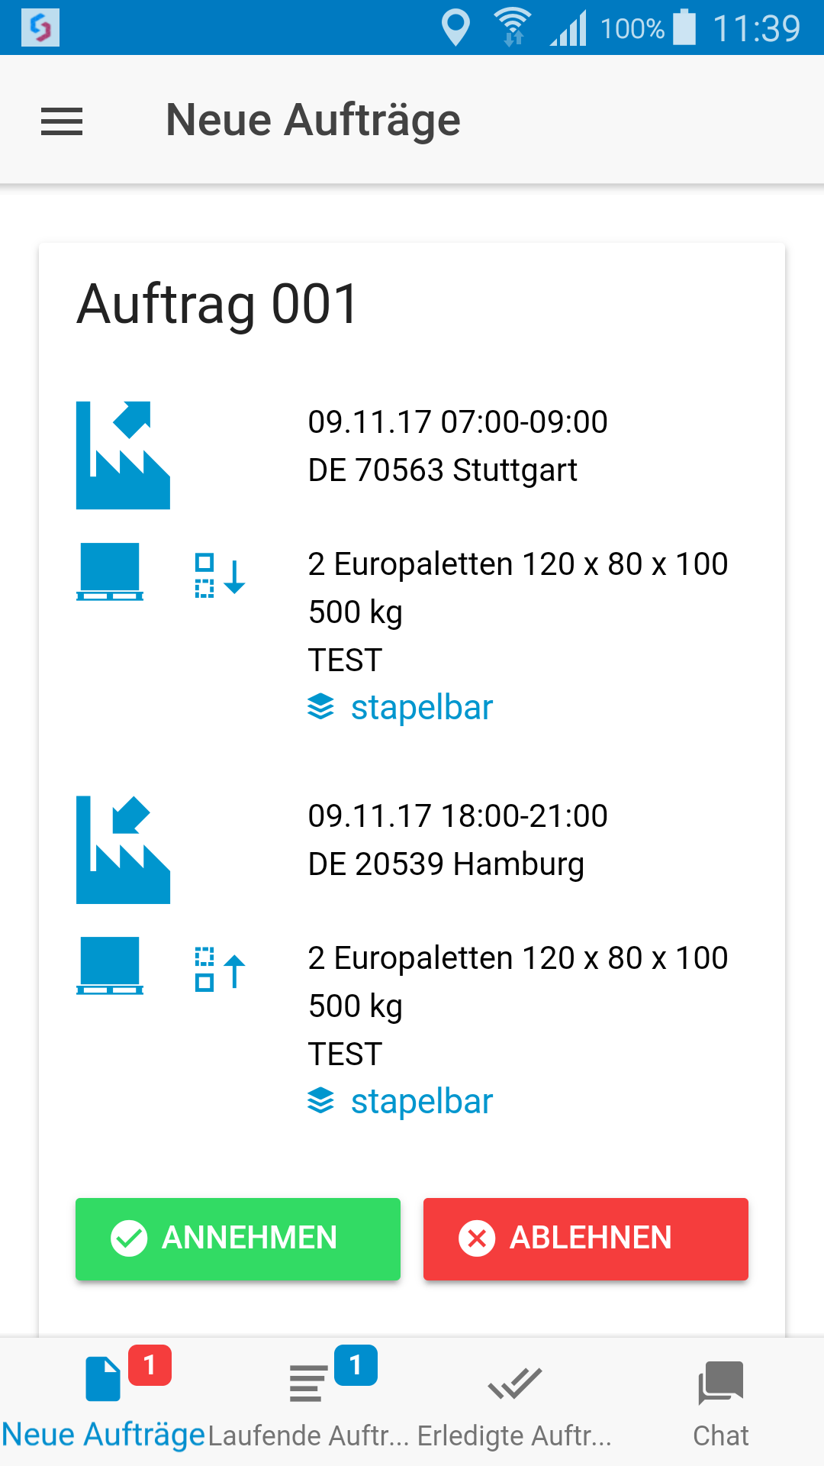Tap the DE 70563 Stuttgart address
Screen dimensions: 824x1466
(443, 470)
